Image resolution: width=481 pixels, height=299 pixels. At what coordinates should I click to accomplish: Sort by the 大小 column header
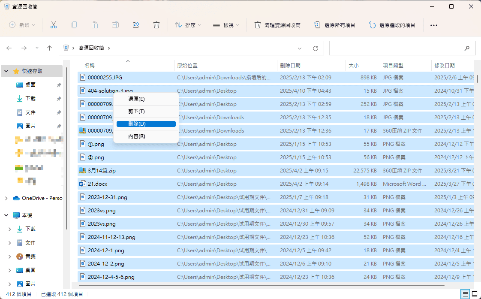354,66
